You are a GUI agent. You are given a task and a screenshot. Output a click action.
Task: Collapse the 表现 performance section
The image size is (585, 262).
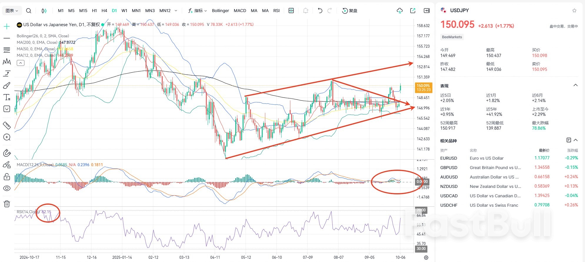(x=575, y=85)
